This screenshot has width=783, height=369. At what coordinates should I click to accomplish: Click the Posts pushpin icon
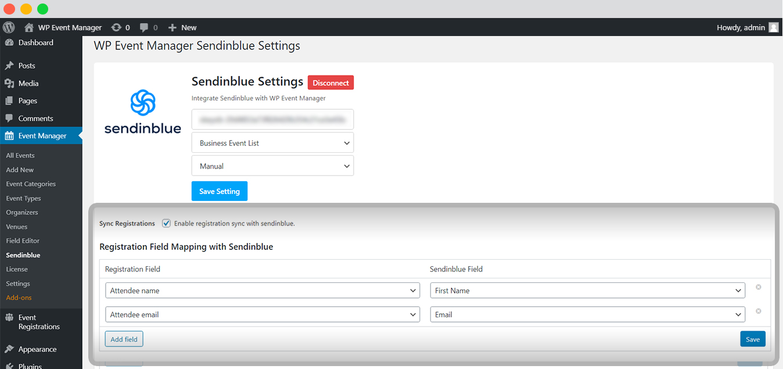click(9, 66)
